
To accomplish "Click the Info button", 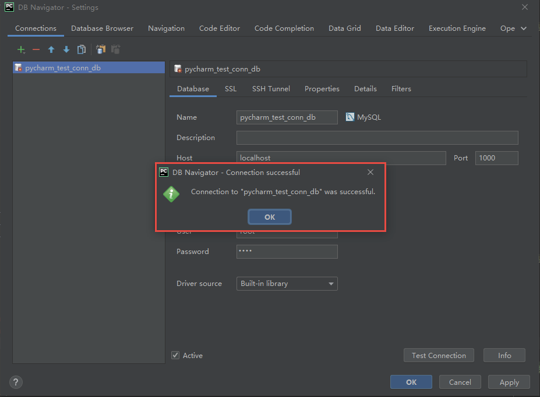I will [504, 355].
